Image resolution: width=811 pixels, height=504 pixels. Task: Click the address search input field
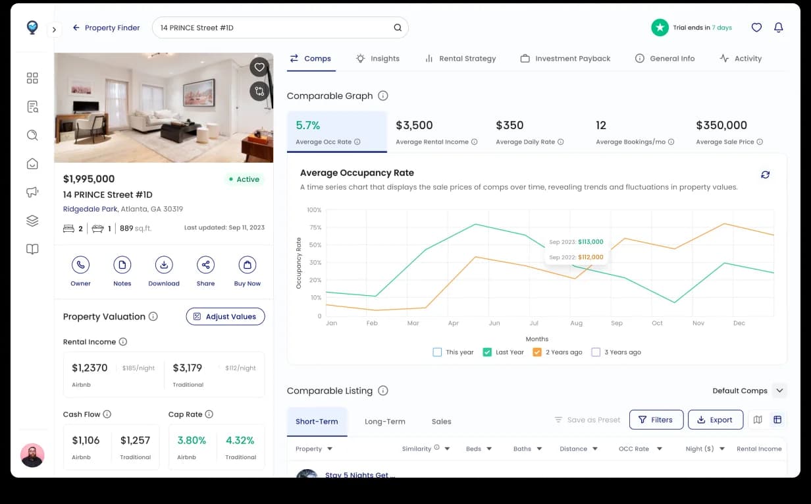(280, 28)
